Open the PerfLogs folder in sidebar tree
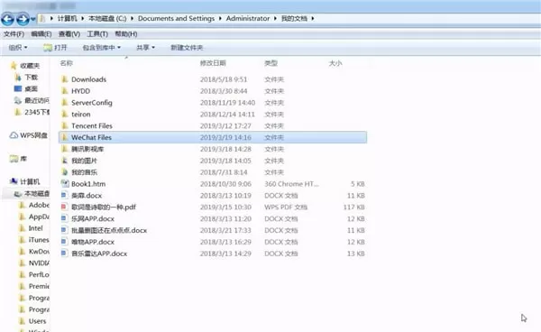The width and height of the screenshot is (541, 332). [x=39, y=274]
